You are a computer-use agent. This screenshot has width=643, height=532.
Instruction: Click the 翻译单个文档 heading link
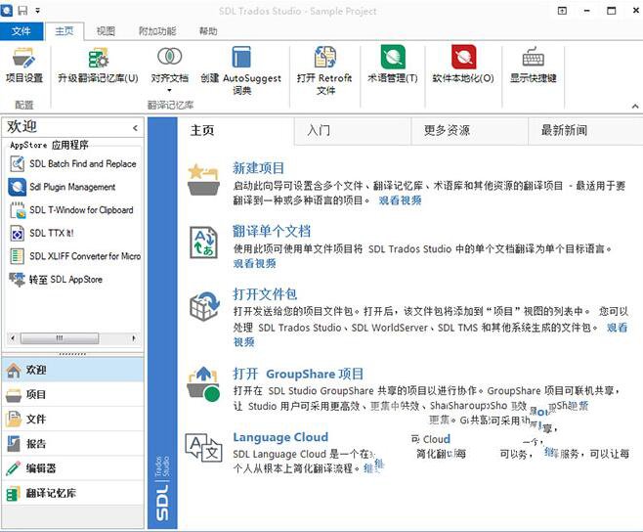point(272,231)
